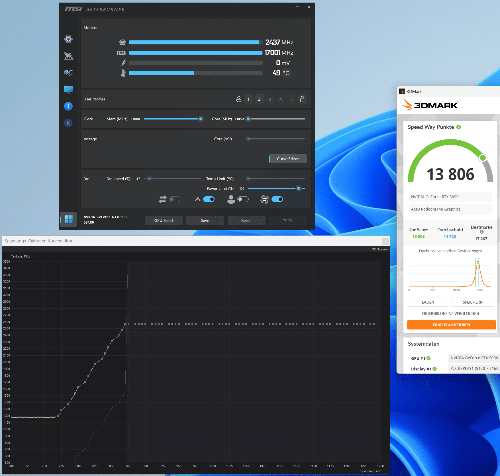
Task: Open Afterburner settings via the gear icon
Action: (68, 39)
